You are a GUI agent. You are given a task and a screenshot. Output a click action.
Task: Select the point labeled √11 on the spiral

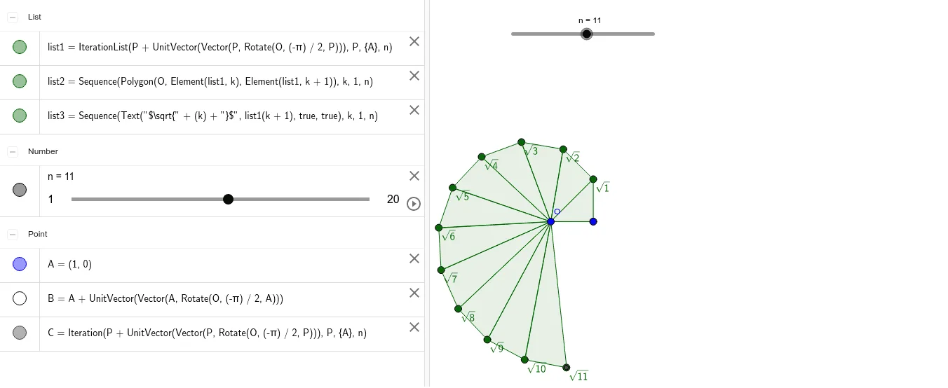(x=567, y=367)
